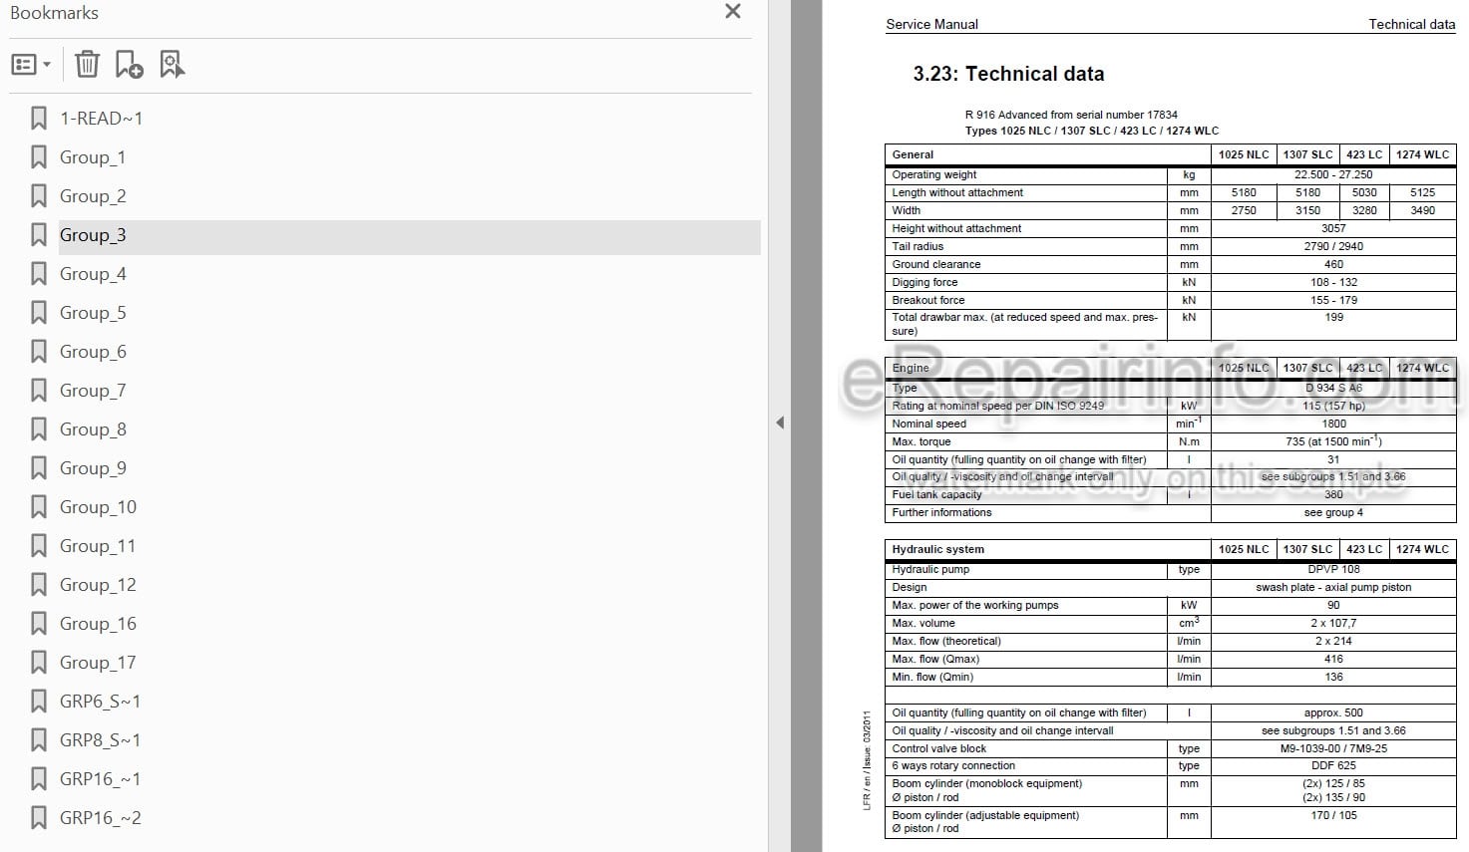Screen dimensions: 1469x852
Task: Click bookmark icon beside 1-READ~1
Action: click(39, 119)
